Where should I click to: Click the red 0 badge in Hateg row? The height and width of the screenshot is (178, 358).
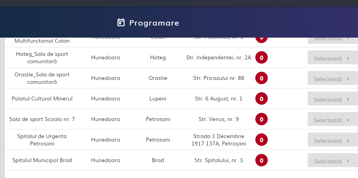(x=262, y=58)
